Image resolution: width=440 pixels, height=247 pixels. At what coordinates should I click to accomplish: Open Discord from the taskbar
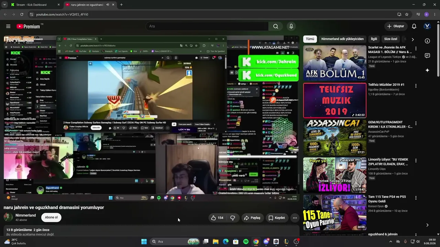[266, 242]
